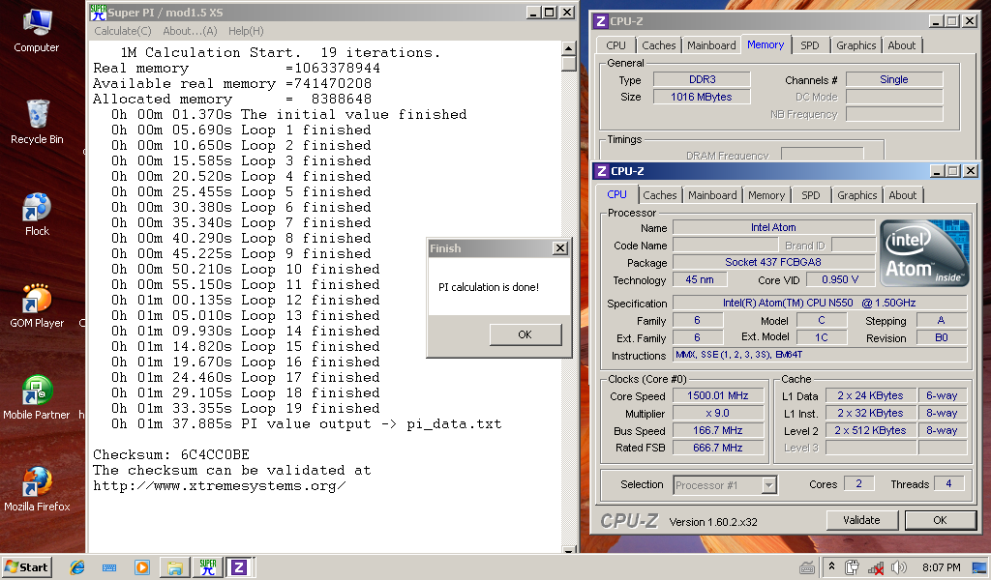Screen dimensions: 991x580
Task: Click the Core Speed 1500.01 MHz field
Action: [717, 395]
